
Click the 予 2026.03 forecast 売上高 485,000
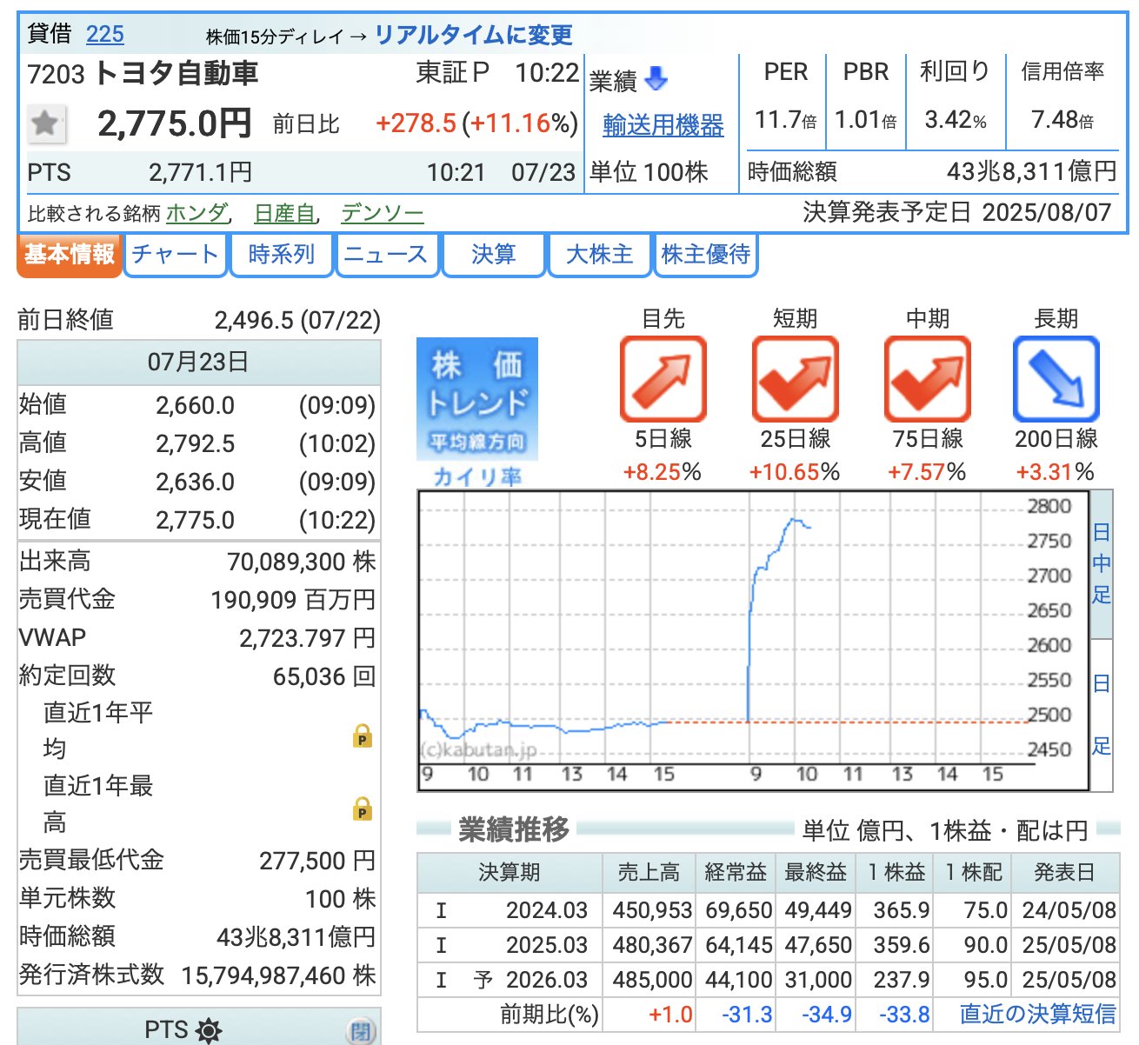click(x=652, y=980)
